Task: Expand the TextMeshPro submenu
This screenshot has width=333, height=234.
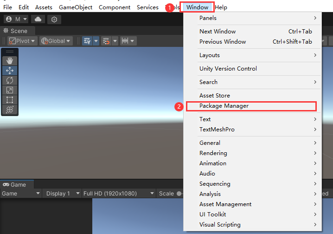Action: point(253,130)
